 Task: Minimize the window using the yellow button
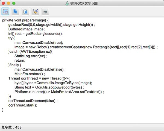(8, 3)
